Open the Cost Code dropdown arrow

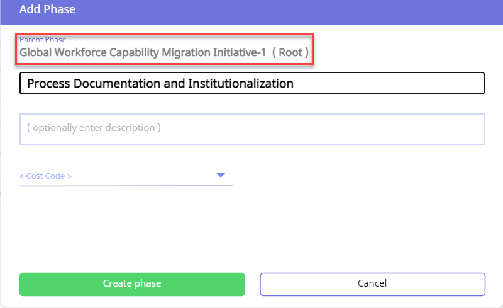pyautogui.click(x=221, y=175)
